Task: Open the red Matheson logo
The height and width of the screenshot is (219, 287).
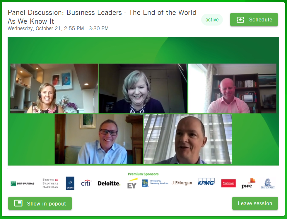Action: 228,183
